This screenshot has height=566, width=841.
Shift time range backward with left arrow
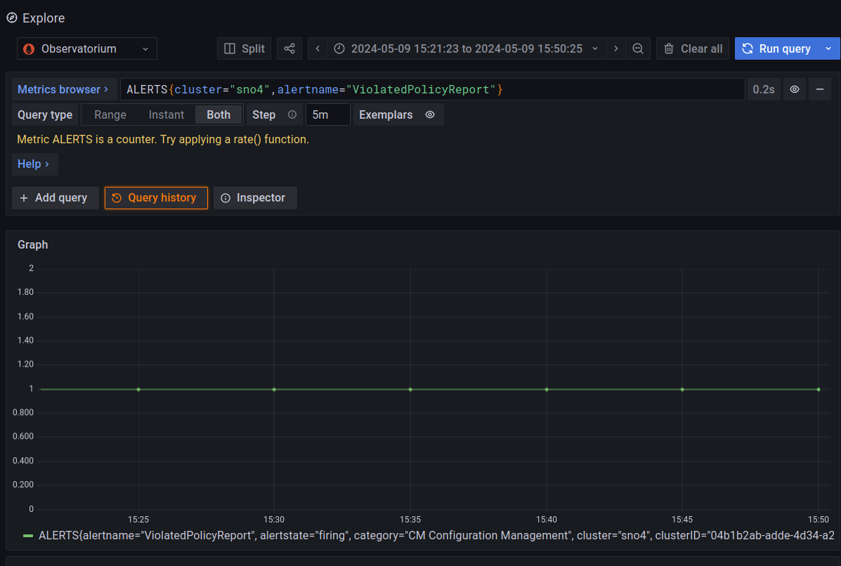(x=318, y=48)
